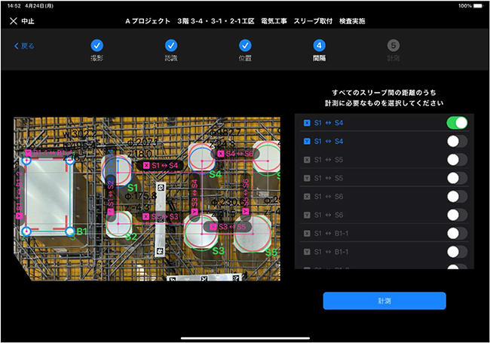The height and width of the screenshot is (343, 490).
Task: Enable the Y S1 ↔ S6 switch
Action: pos(457,215)
